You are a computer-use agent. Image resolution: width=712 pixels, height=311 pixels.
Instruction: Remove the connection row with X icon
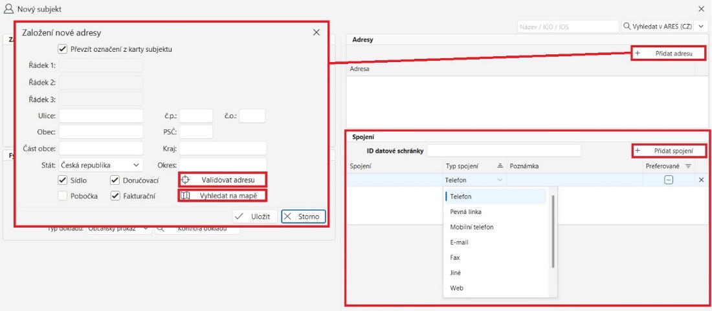coord(701,180)
